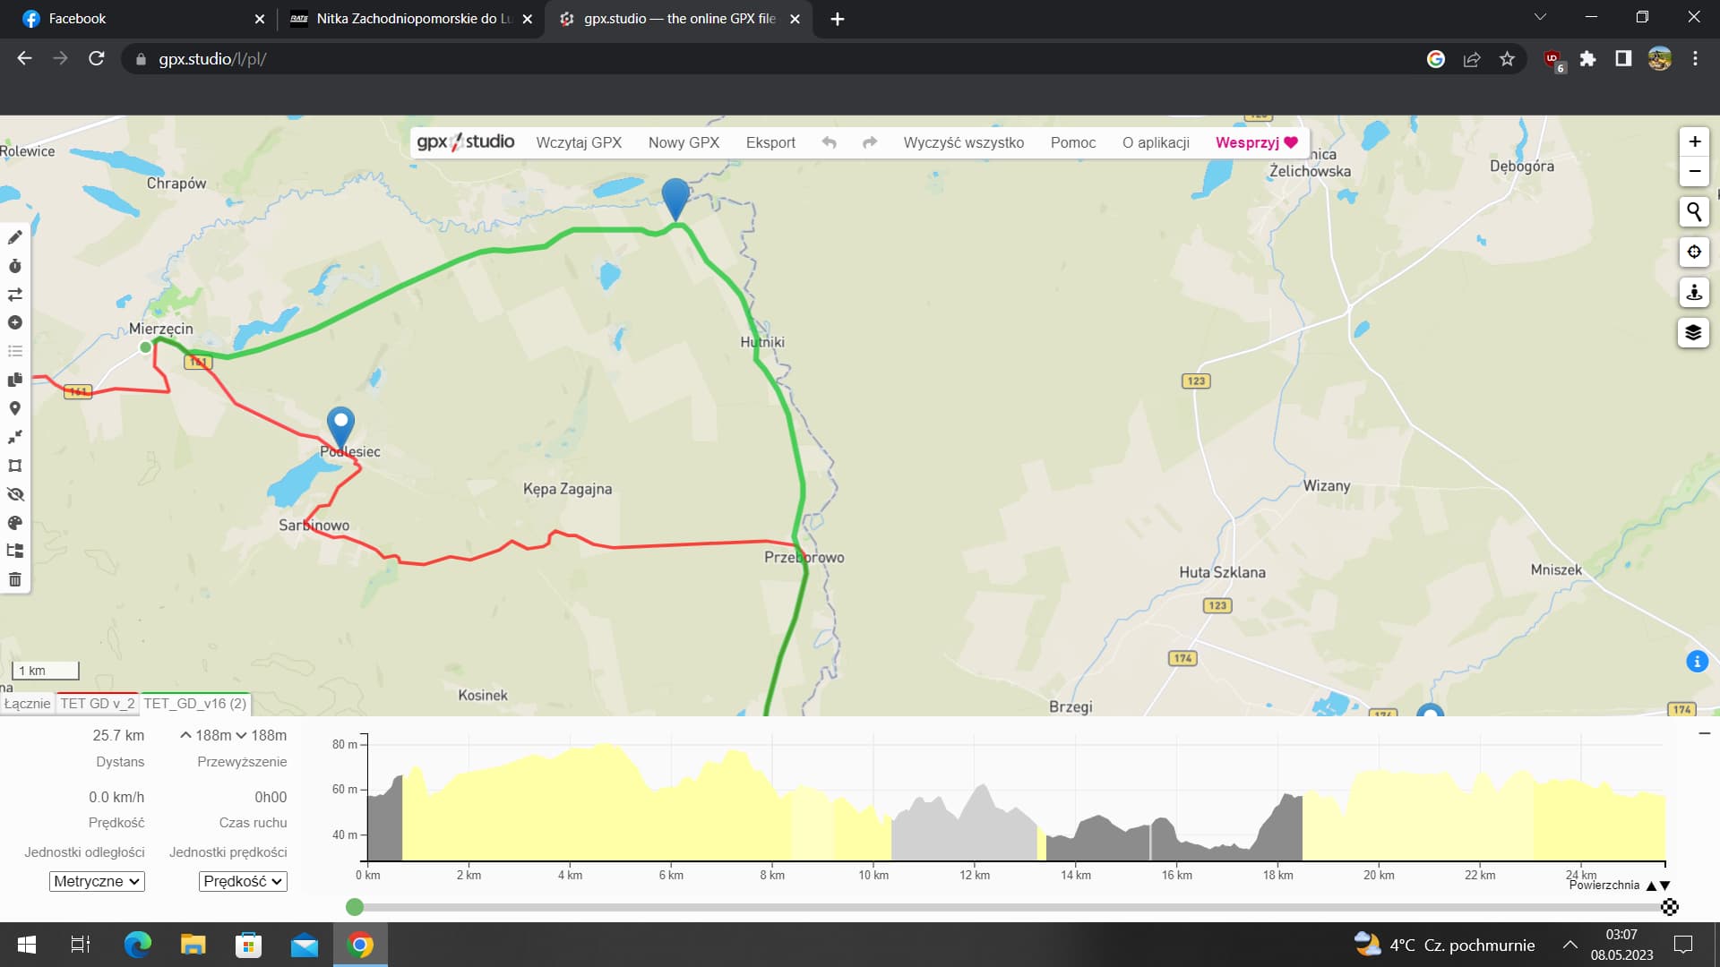The image size is (1720, 967).
Task: Select the pencil edit tool
Action: (15, 237)
